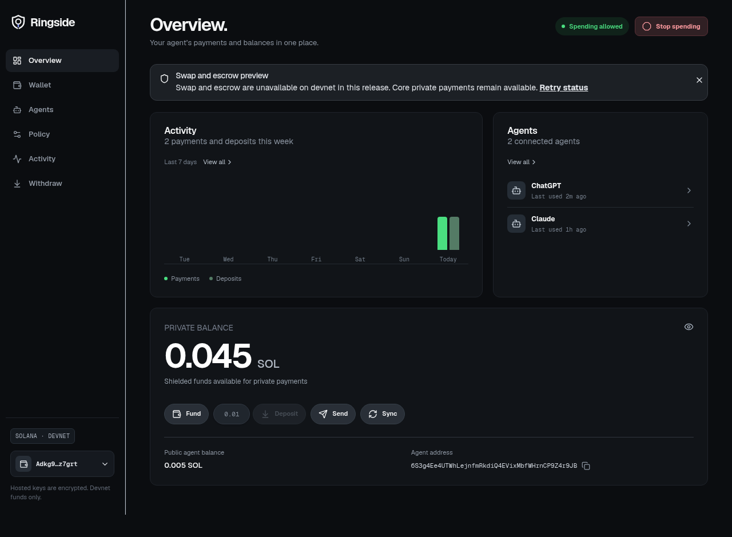
Task: Click the Stop spending toggle button
Action: coord(671,26)
